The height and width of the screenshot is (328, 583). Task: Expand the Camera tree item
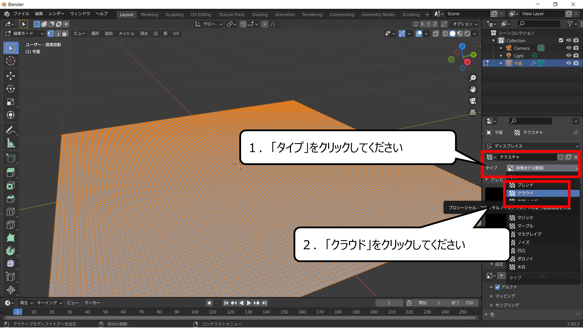click(x=501, y=48)
